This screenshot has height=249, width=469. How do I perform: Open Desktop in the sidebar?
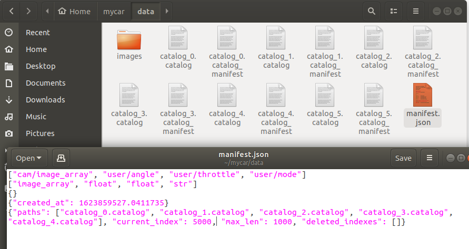pyautogui.click(x=41, y=66)
